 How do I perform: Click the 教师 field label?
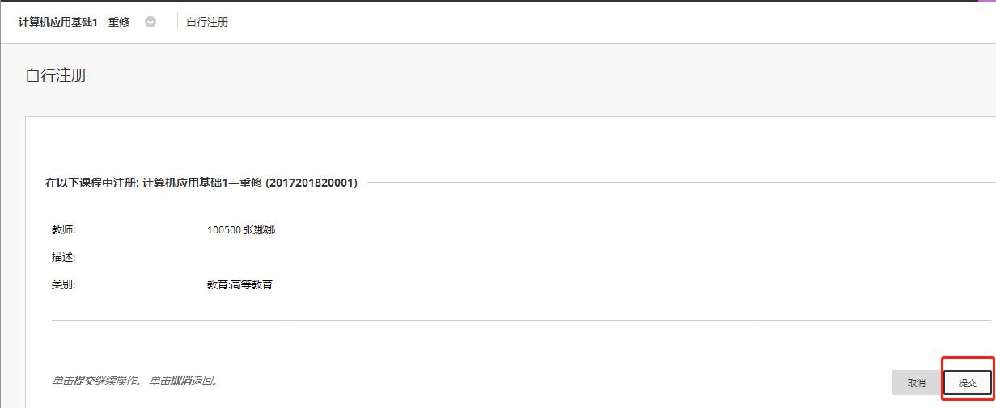(63, 230)
